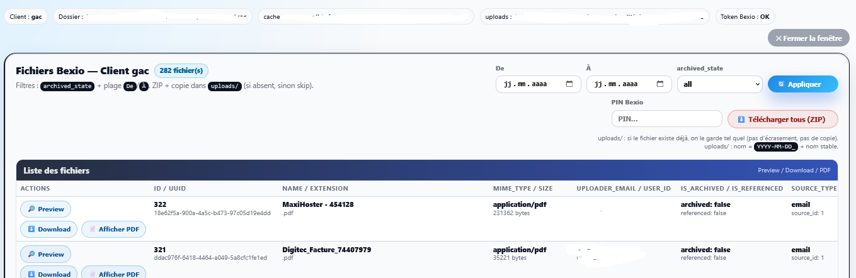Image resolution: width=856 pixels, height=278 pixels.
Task: Click the Client: gac pill
Action: click(x=26, y=17)
